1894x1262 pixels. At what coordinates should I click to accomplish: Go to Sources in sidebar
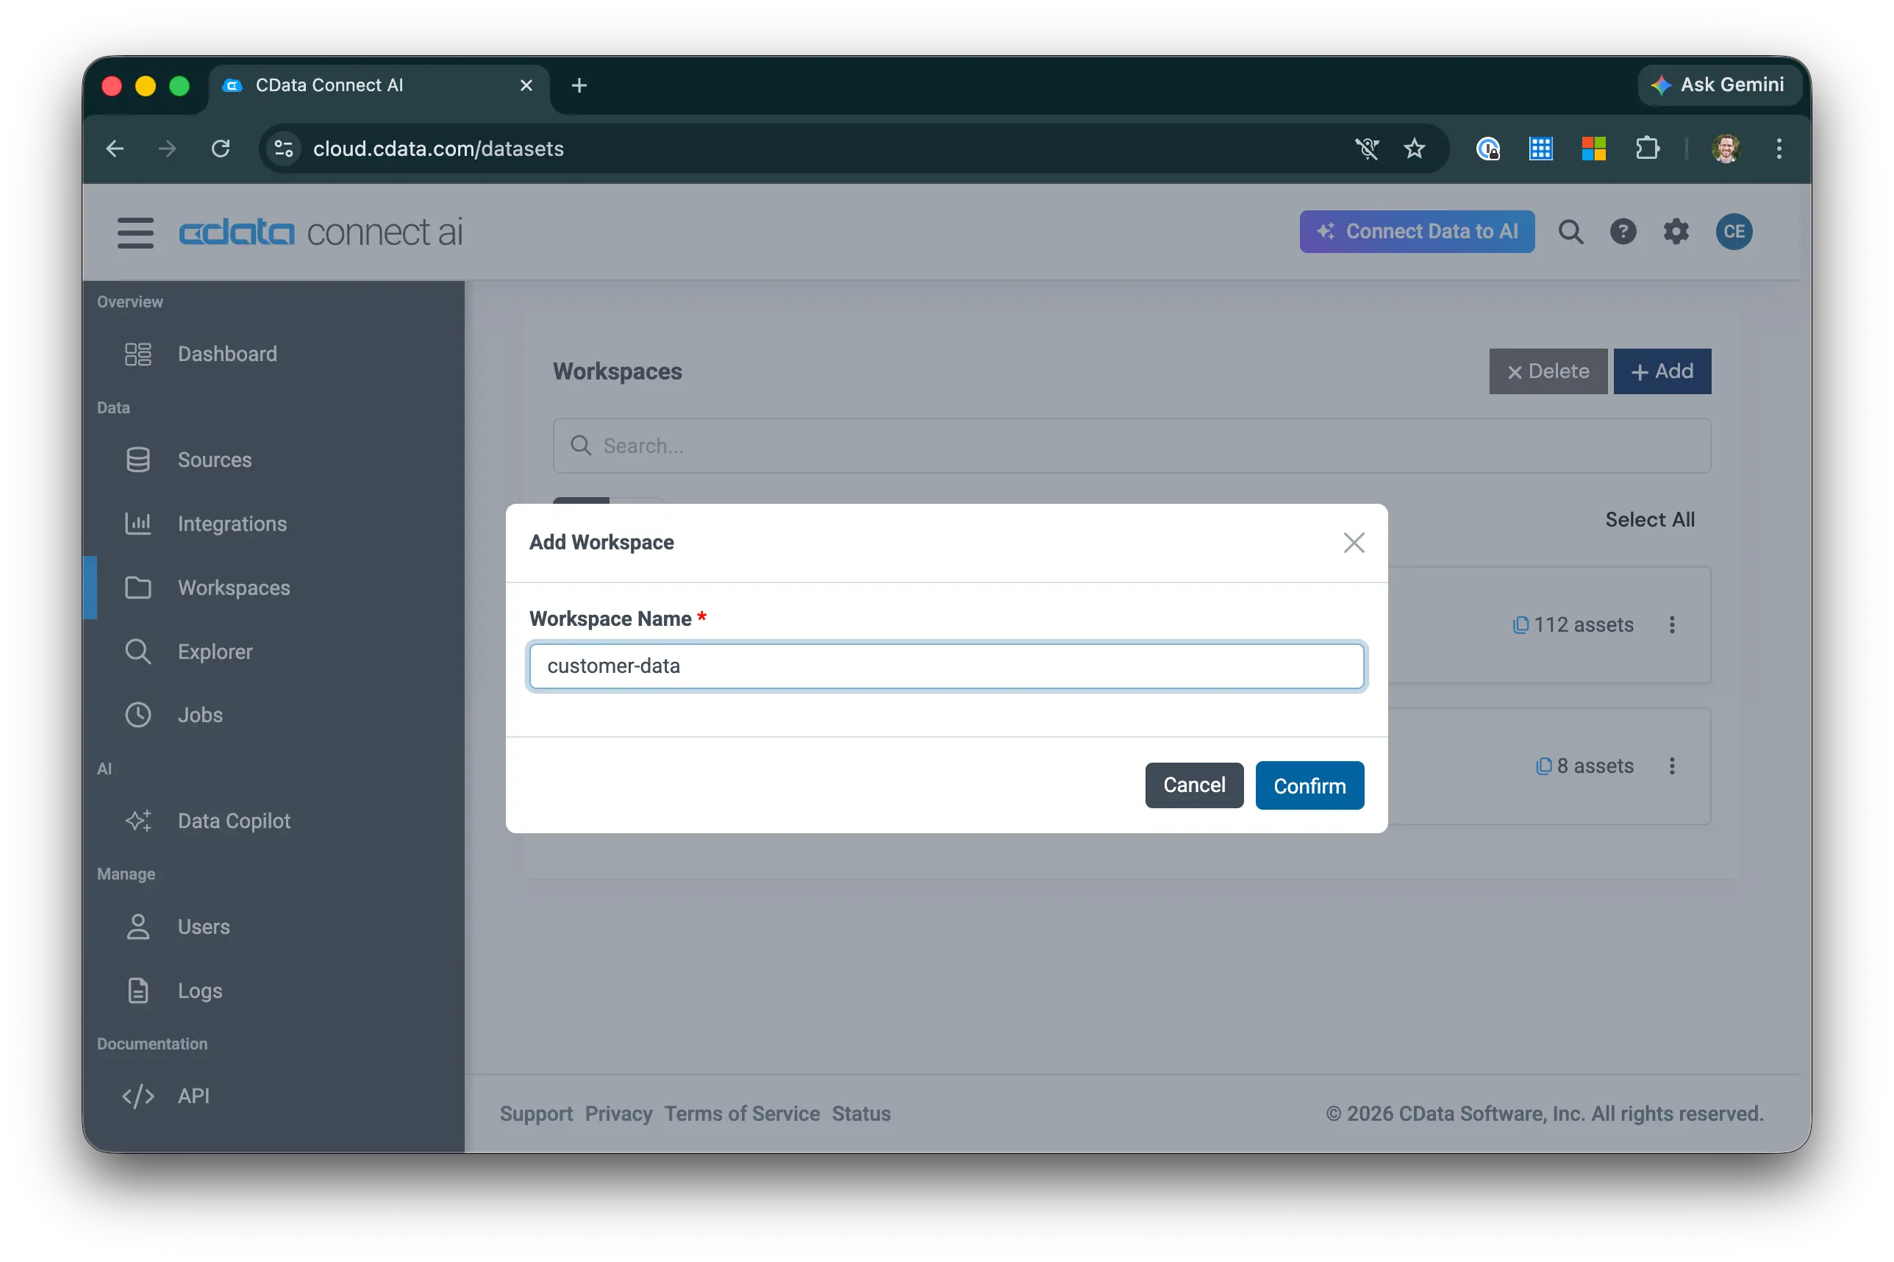[x=214, y=460]
